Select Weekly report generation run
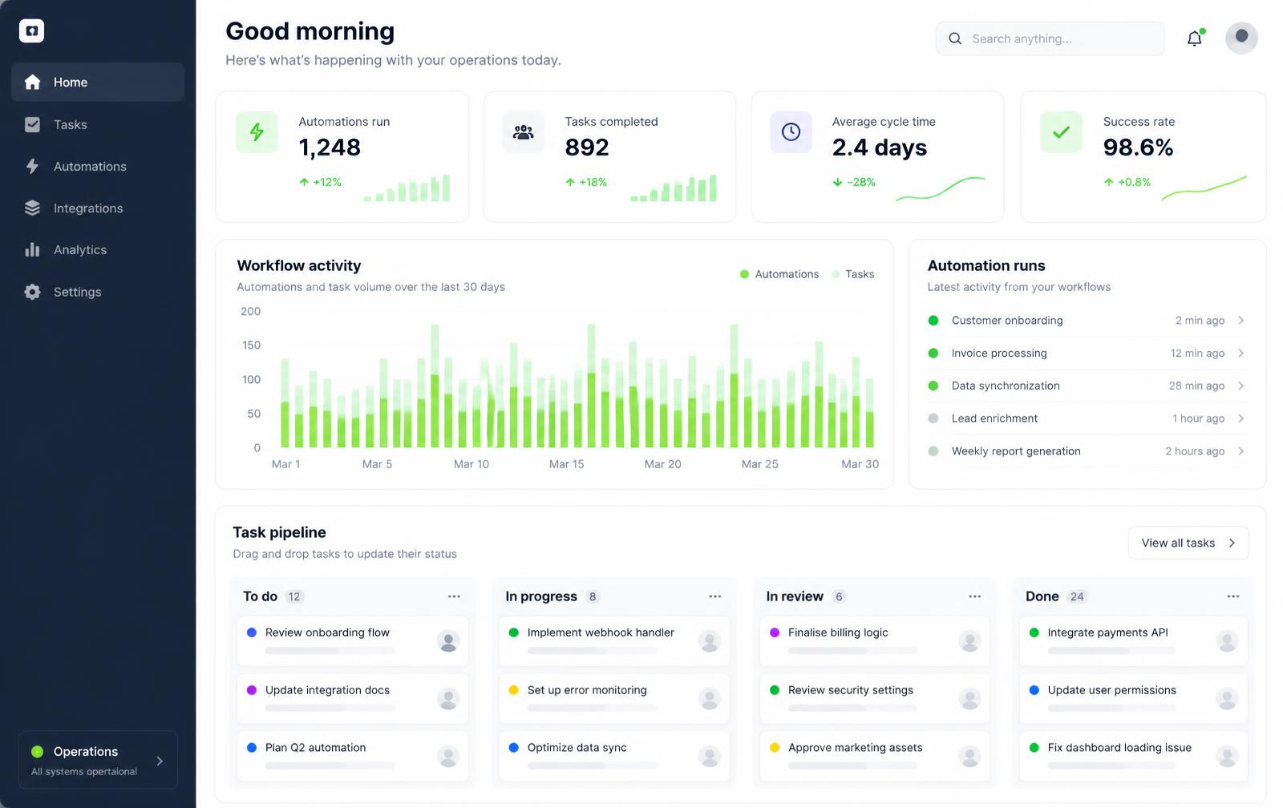Screen dimensions: 1283x808 [x=1087, y=451]
